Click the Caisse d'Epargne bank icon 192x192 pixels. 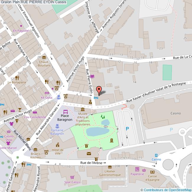152,172
